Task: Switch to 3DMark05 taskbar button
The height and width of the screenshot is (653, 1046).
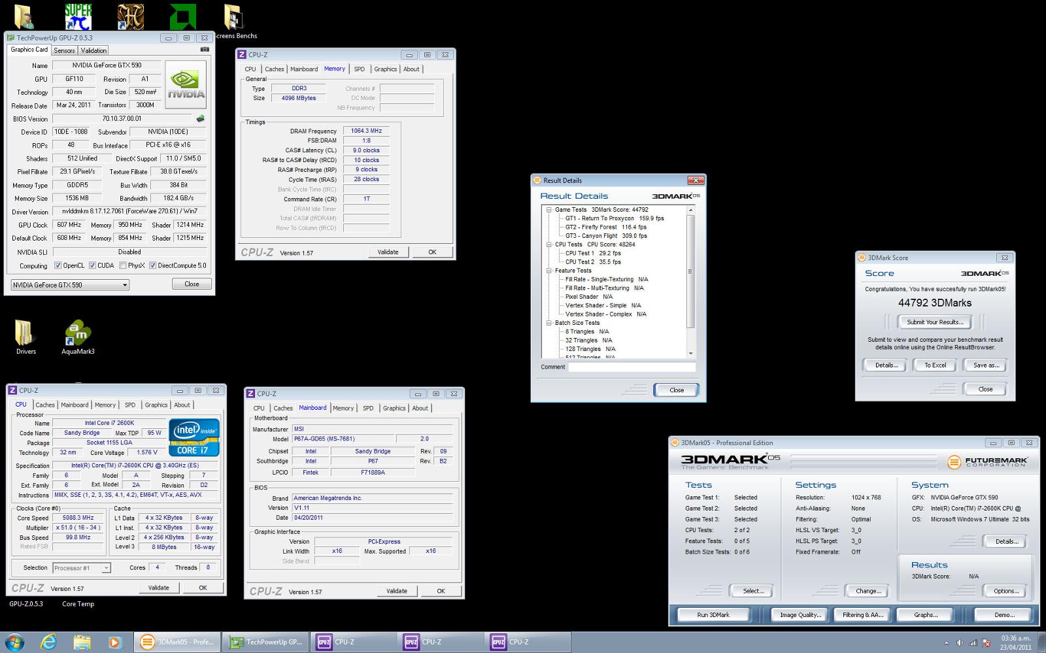Action: [178, 642]
